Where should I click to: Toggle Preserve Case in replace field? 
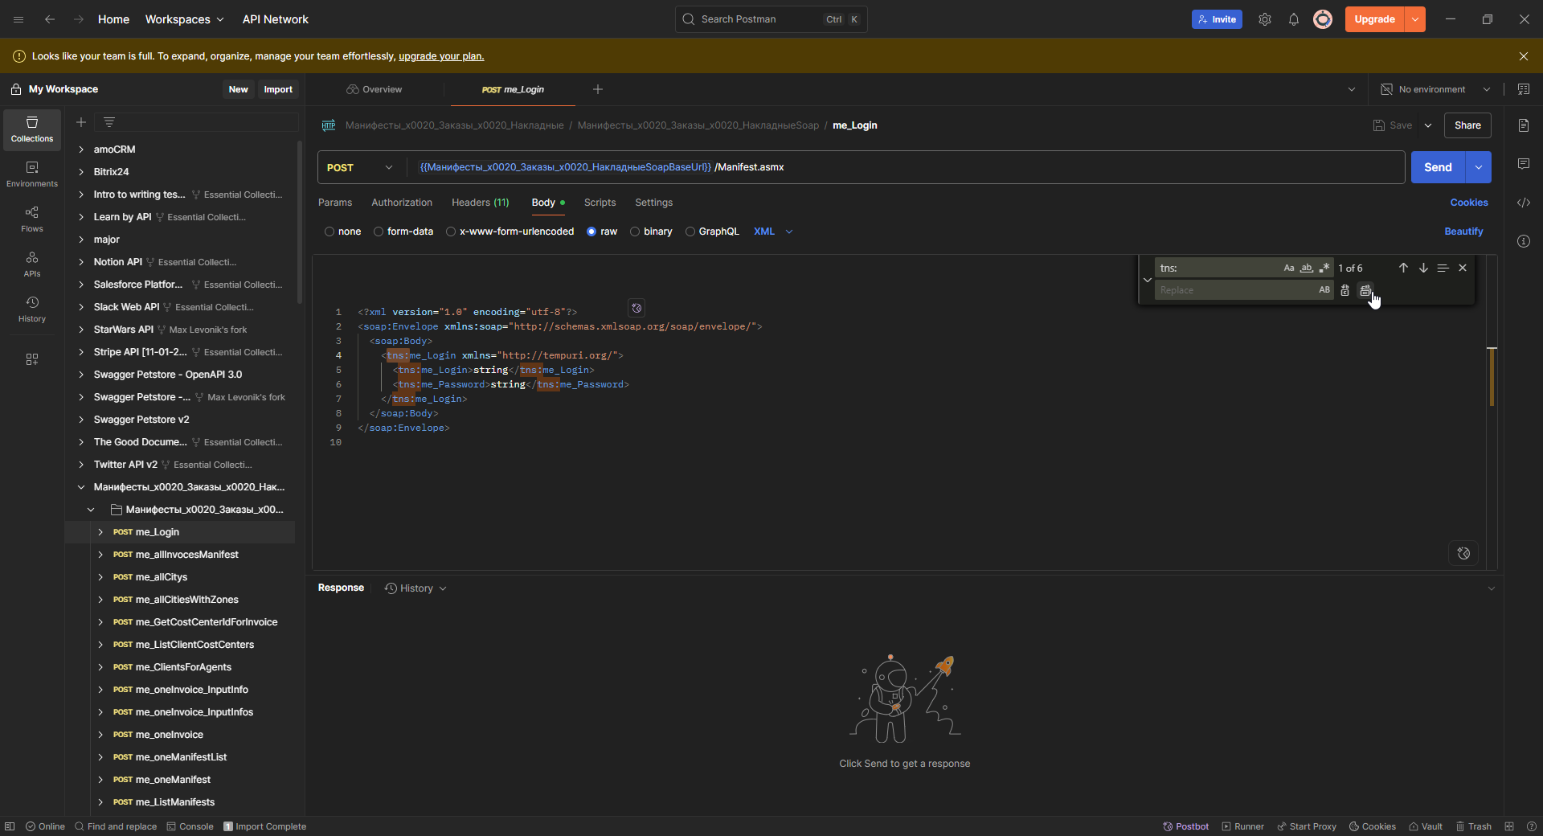tap(1324, 290)
